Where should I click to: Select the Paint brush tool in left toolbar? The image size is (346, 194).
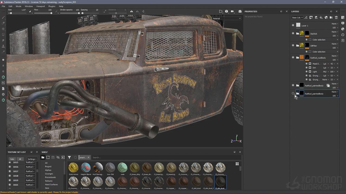click(x=3, y=18)
